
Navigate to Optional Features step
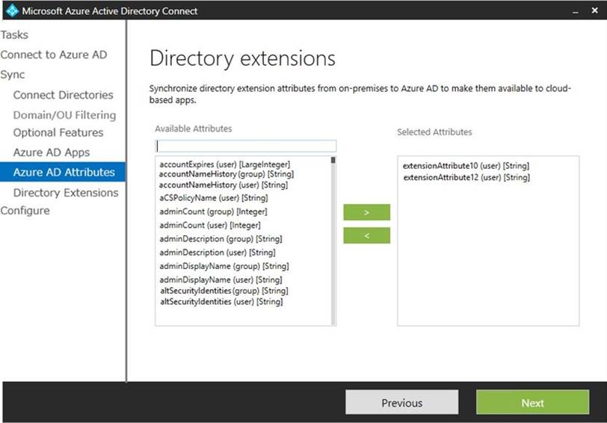click(58, 132)
